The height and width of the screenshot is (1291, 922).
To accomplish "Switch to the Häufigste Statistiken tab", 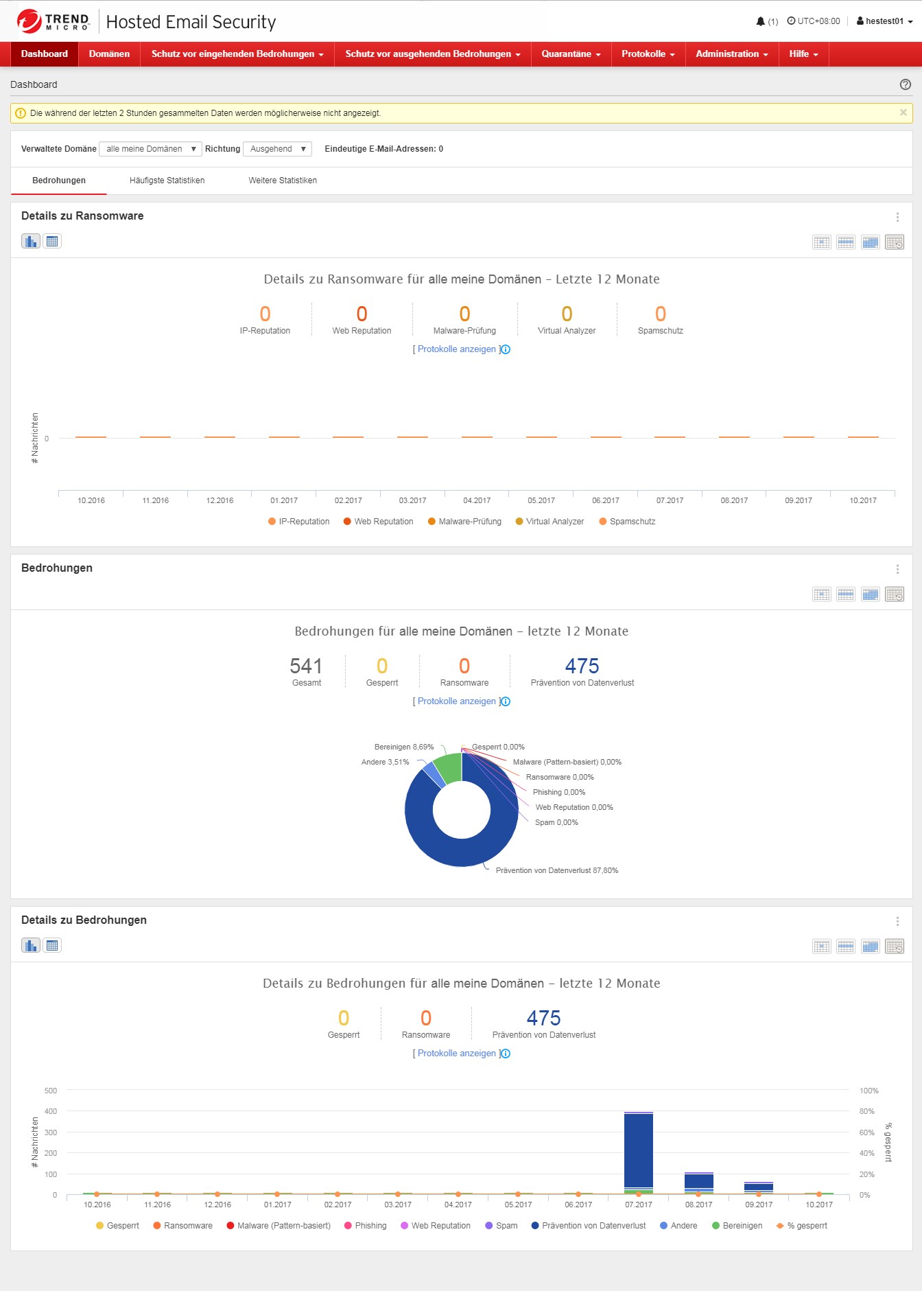I will point(167,181).
